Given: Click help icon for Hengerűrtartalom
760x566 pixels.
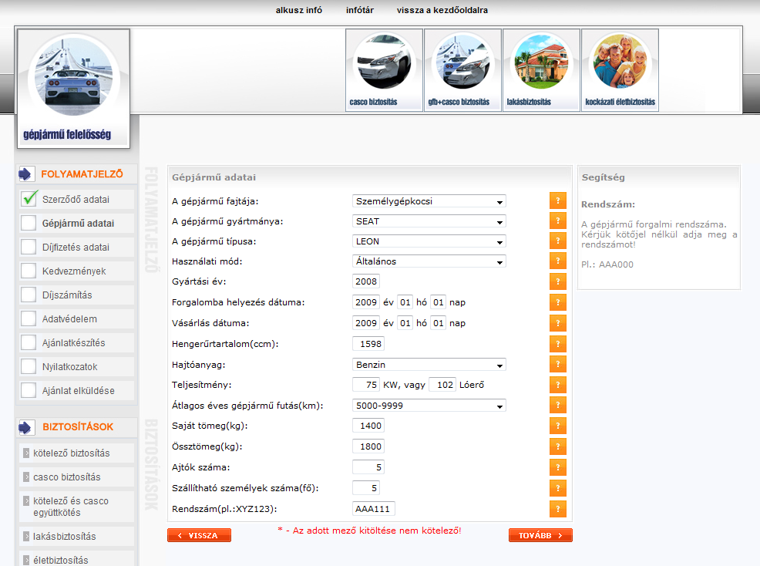Looking at the screenshot, I should pos(558,344).
